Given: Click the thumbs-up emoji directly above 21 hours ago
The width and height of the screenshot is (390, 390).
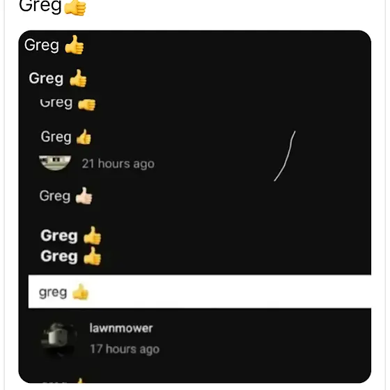Looking at the screenshot, I should pos(84,136).
